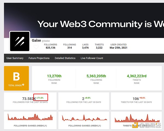Screen dimensions: 164x131
Task: Click the orange B total grade badge
Action: coord(16,78)
